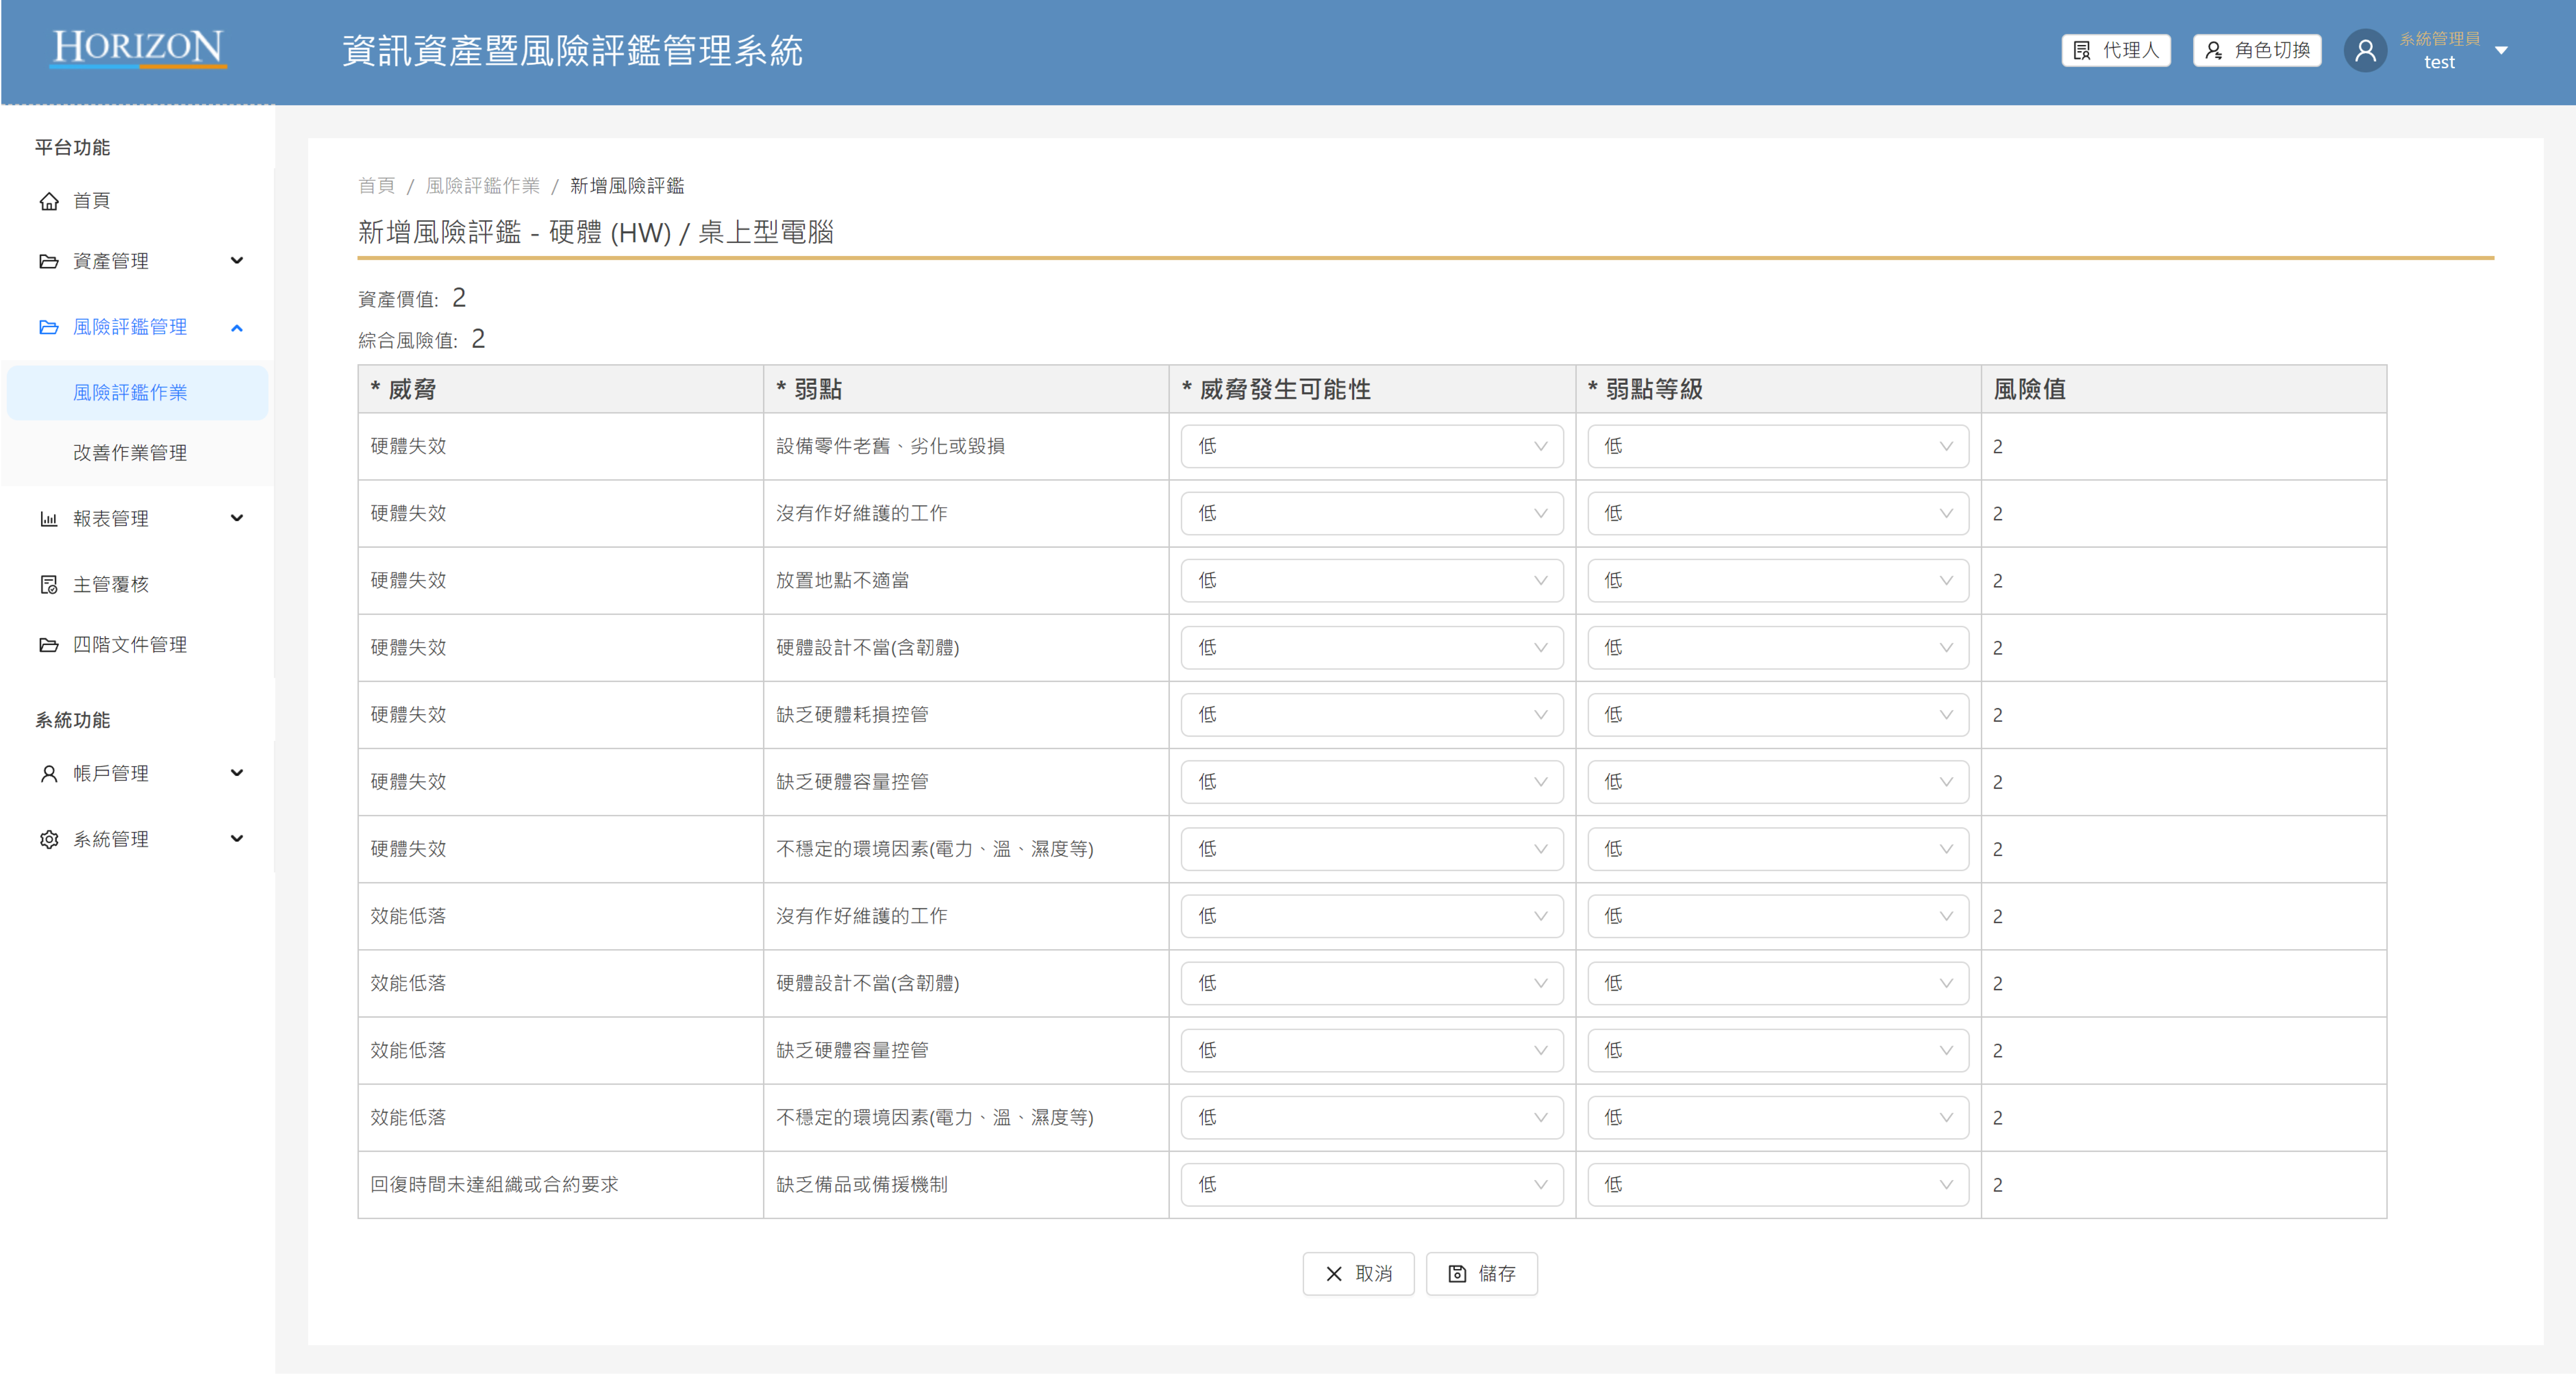Image resolution: width=2576 pixels, height=1374 pixels.
Task: Click the document check icon for 主管覆核
Action: click(x=49, y=584)
